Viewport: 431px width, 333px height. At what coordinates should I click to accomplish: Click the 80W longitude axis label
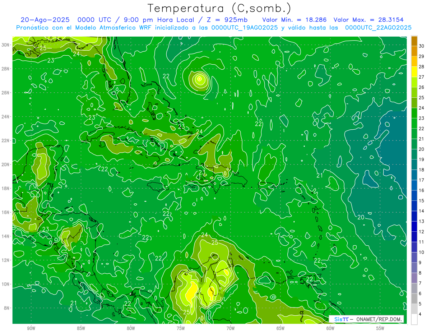click(x=131, y=328)
